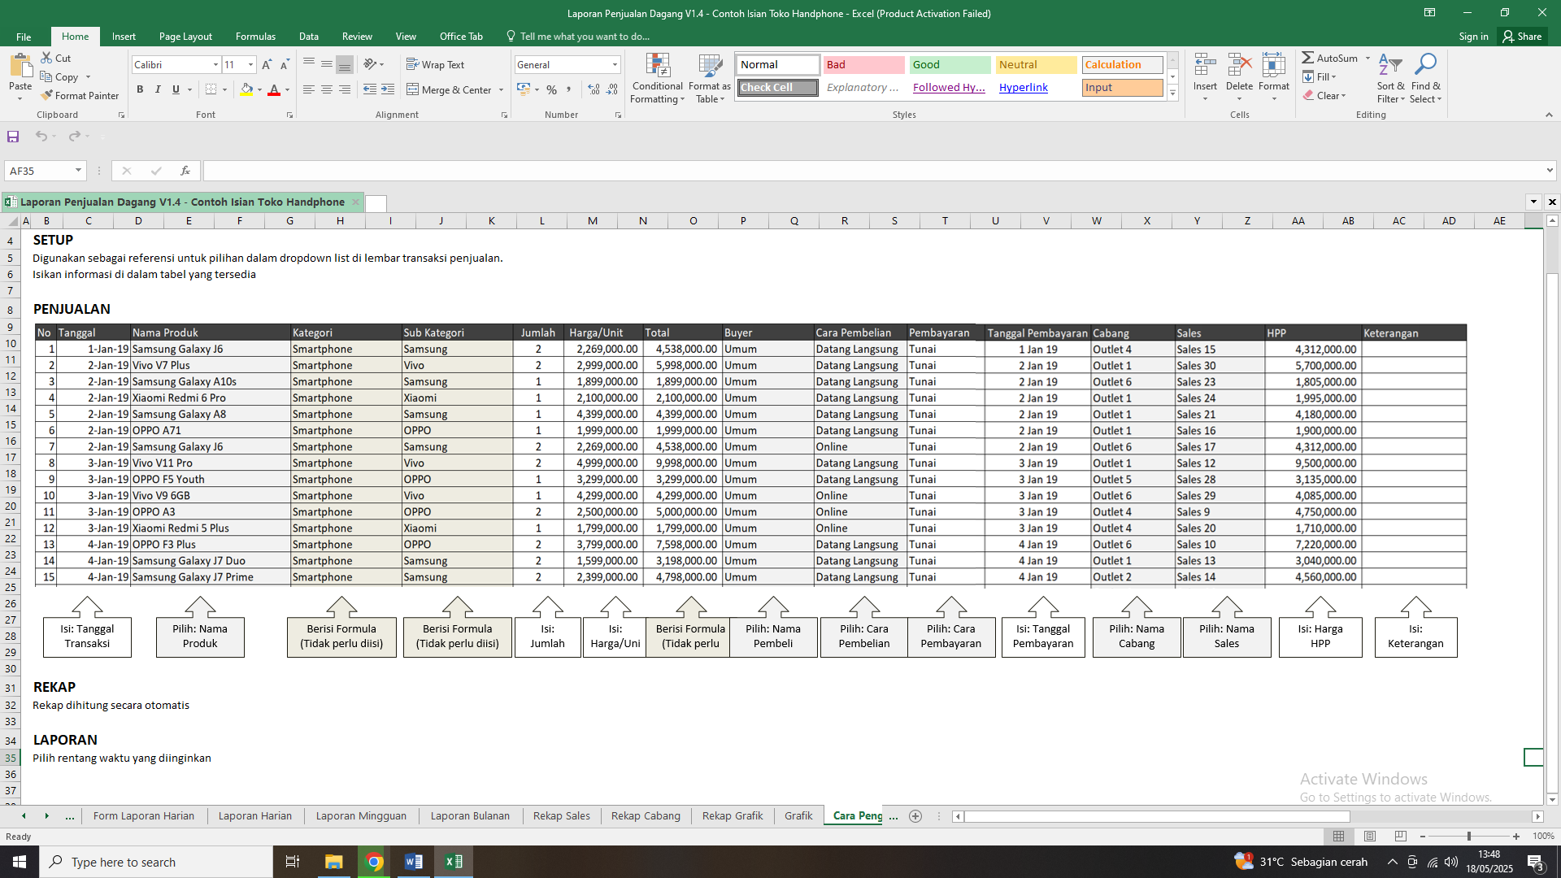
Task: Expand the cell styles gallery
Action: point(1173,94)
